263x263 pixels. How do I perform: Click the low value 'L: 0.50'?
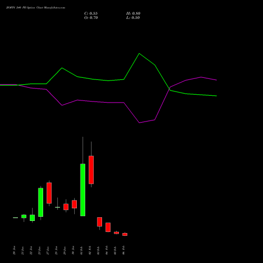click(133, 18)
